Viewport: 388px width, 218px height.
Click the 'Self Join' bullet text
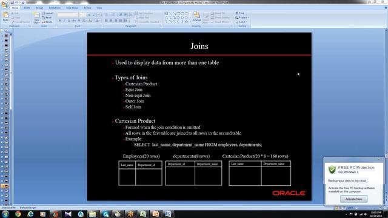coord(133,107)
